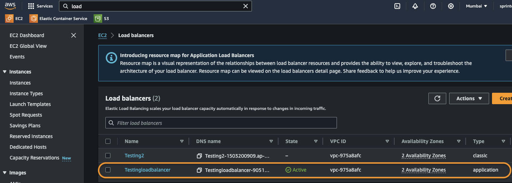This screenshot has height=183, width=512.
Task: Sort by the DNS name column arrow
Action: tap(271, 141)
